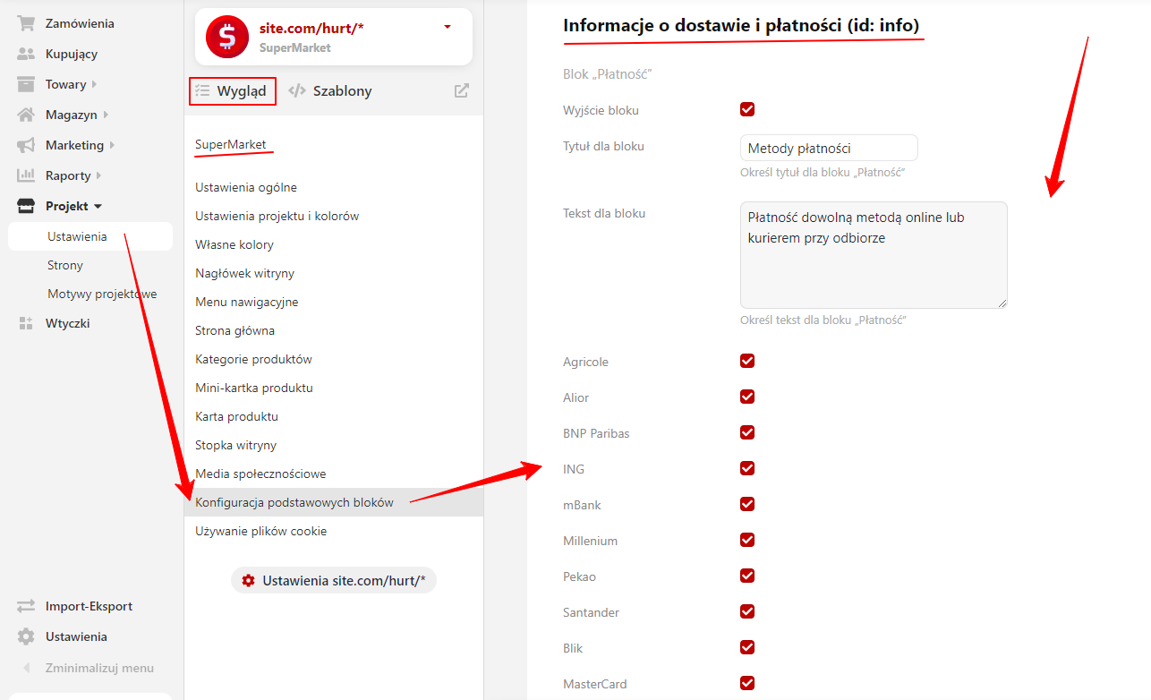Uncheck the Pekao checkbox
Image resolution: width=1151 pixels, height=700 pixels.
point(747,576)
